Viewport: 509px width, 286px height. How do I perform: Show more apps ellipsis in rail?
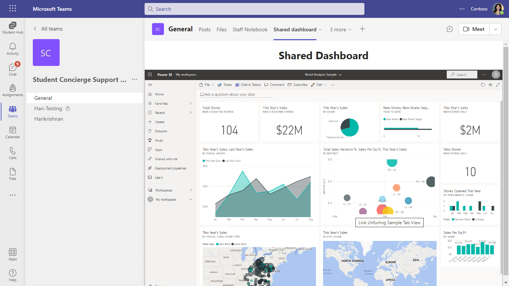pos(13,195)
